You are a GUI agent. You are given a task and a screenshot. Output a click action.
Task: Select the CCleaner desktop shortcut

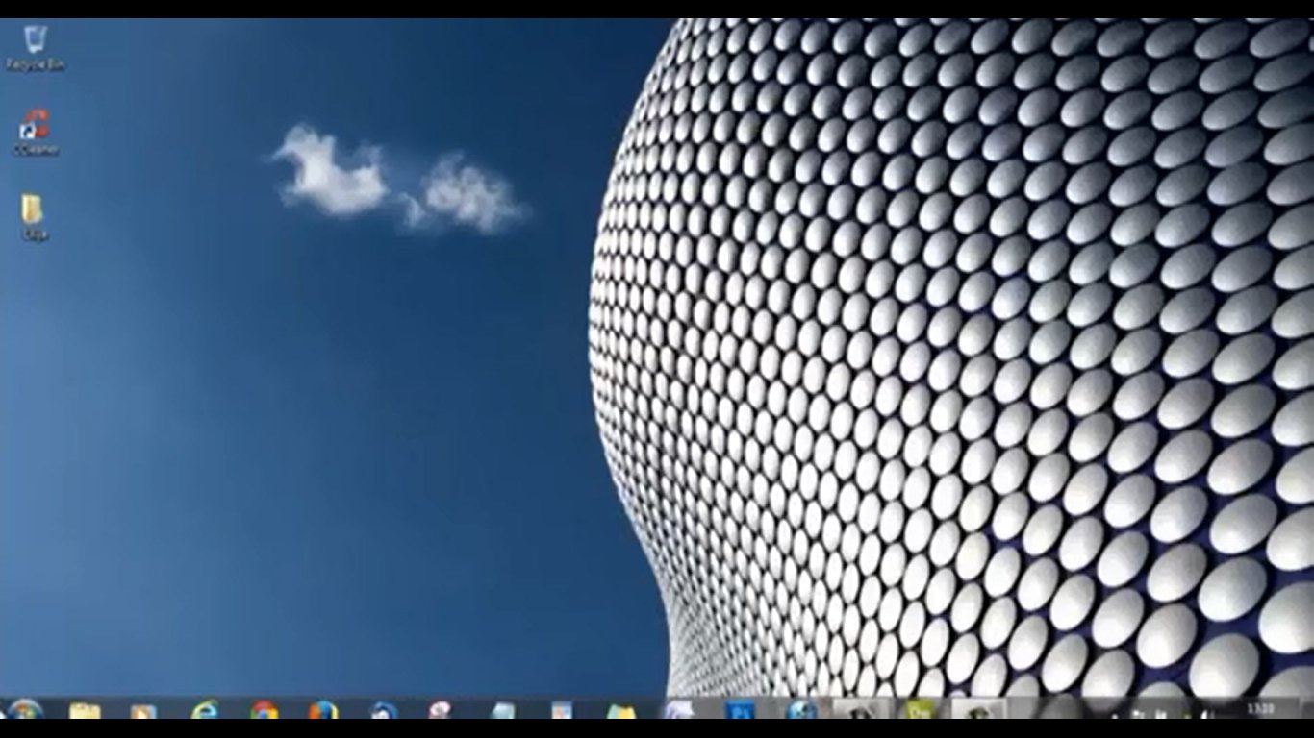(35, 133)
